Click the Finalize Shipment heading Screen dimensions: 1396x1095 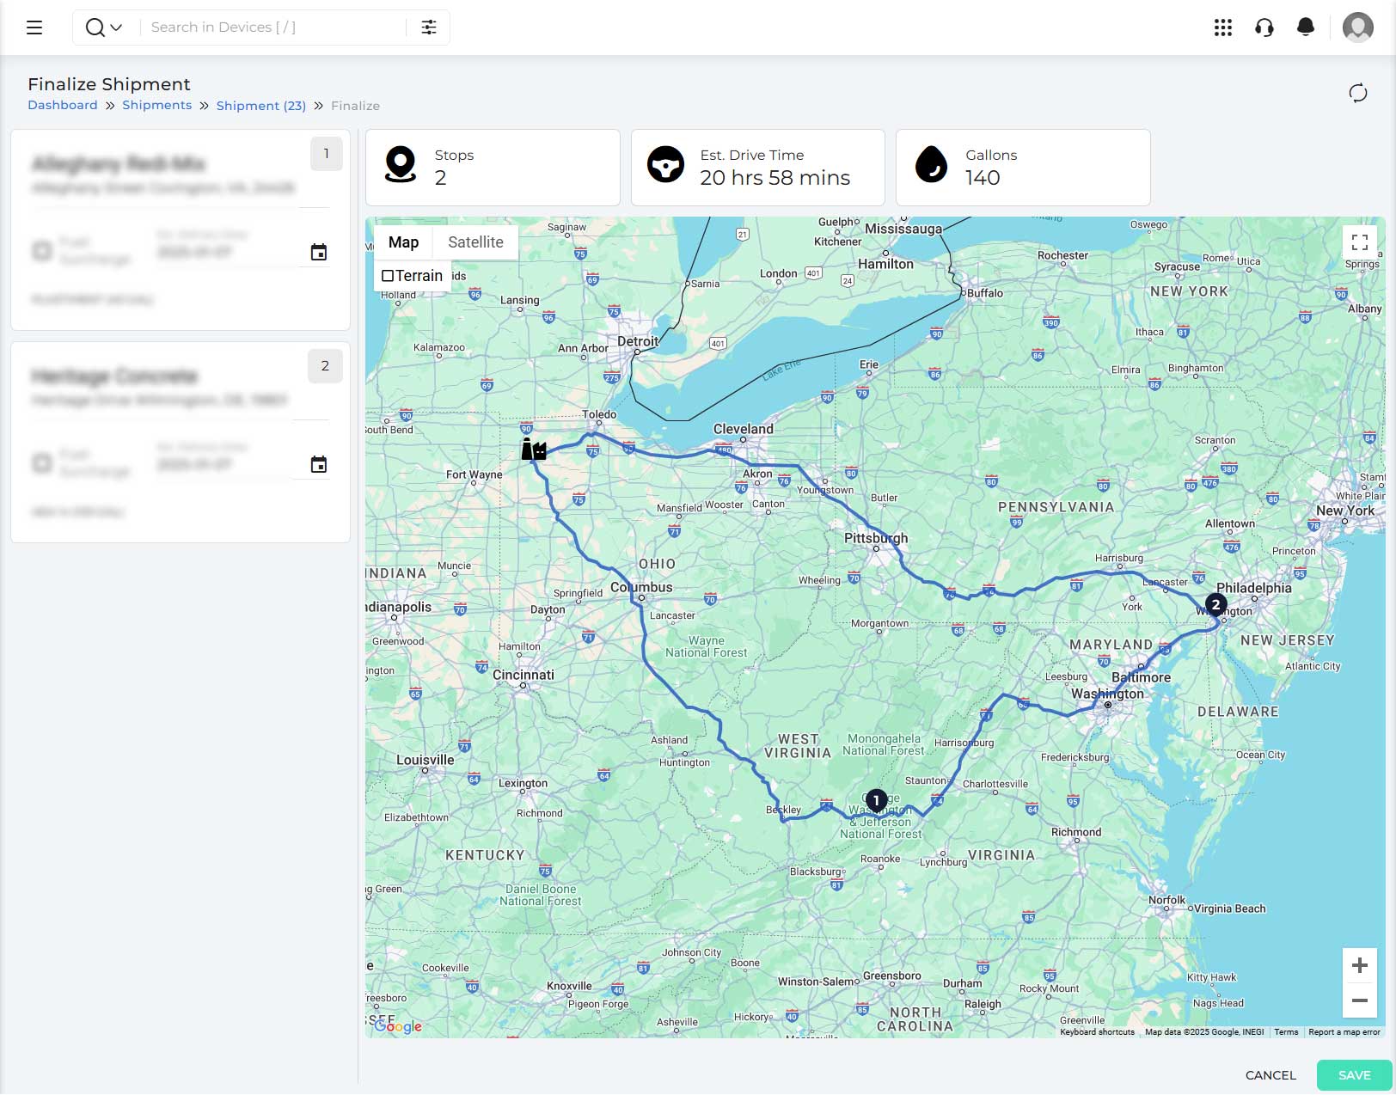(109, 84)
